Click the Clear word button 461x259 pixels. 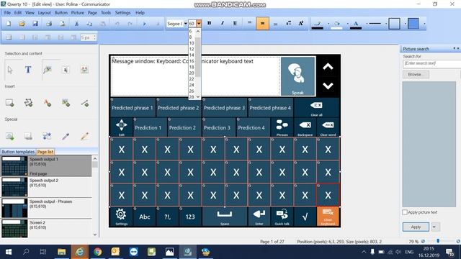click(328, 127)
